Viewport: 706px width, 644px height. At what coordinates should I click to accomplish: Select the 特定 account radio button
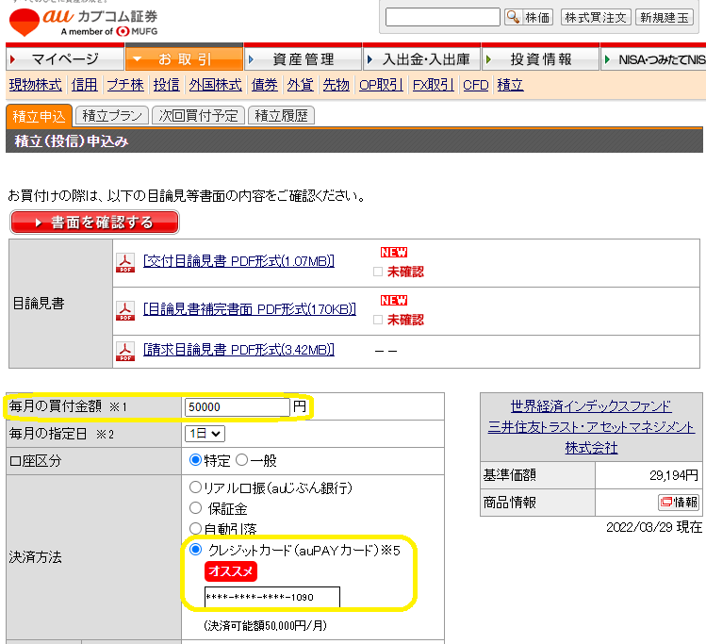[195, 460]
